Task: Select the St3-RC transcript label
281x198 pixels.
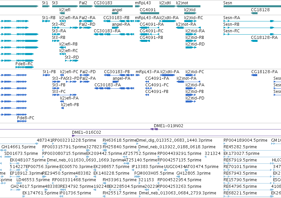Action: coord(59,24)
